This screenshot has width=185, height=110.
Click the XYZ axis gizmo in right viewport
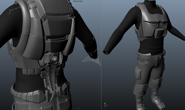tap(105, 106)
